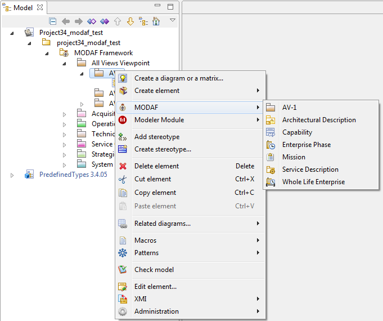Screen dimensions: 383x321
Task: Choose Create a diagram or a matrix...
Action: click(191, 78)
